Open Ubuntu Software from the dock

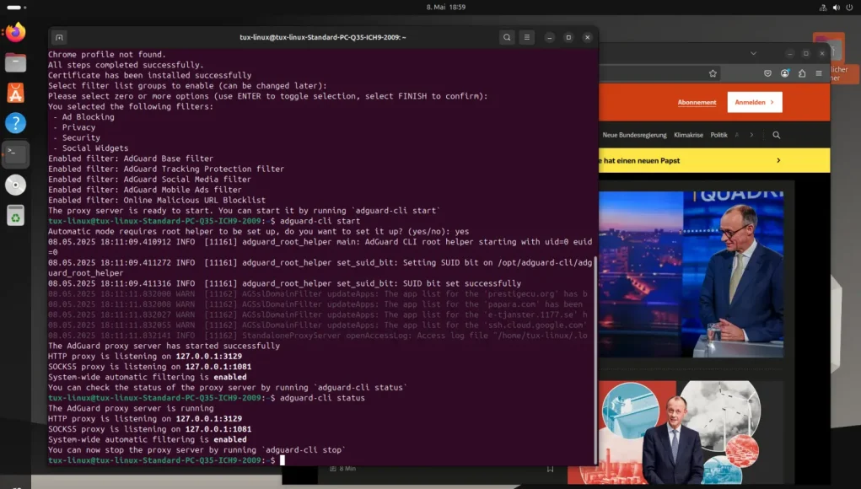tap(15, 92)
